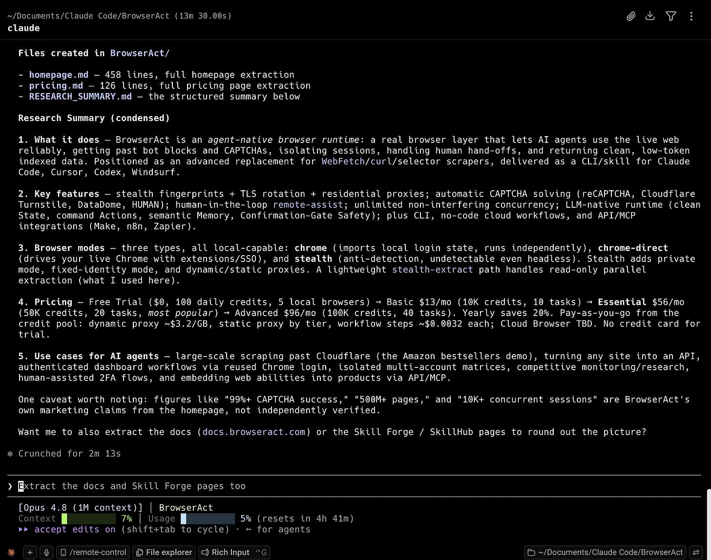
Task: Click the remote-assist inline code text
Action: tap(308, 204)
